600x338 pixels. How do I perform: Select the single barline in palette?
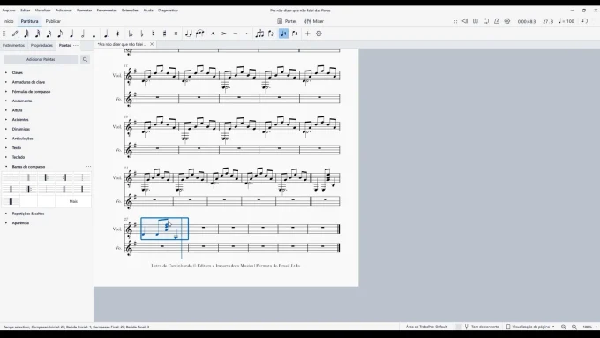[11, 177]
